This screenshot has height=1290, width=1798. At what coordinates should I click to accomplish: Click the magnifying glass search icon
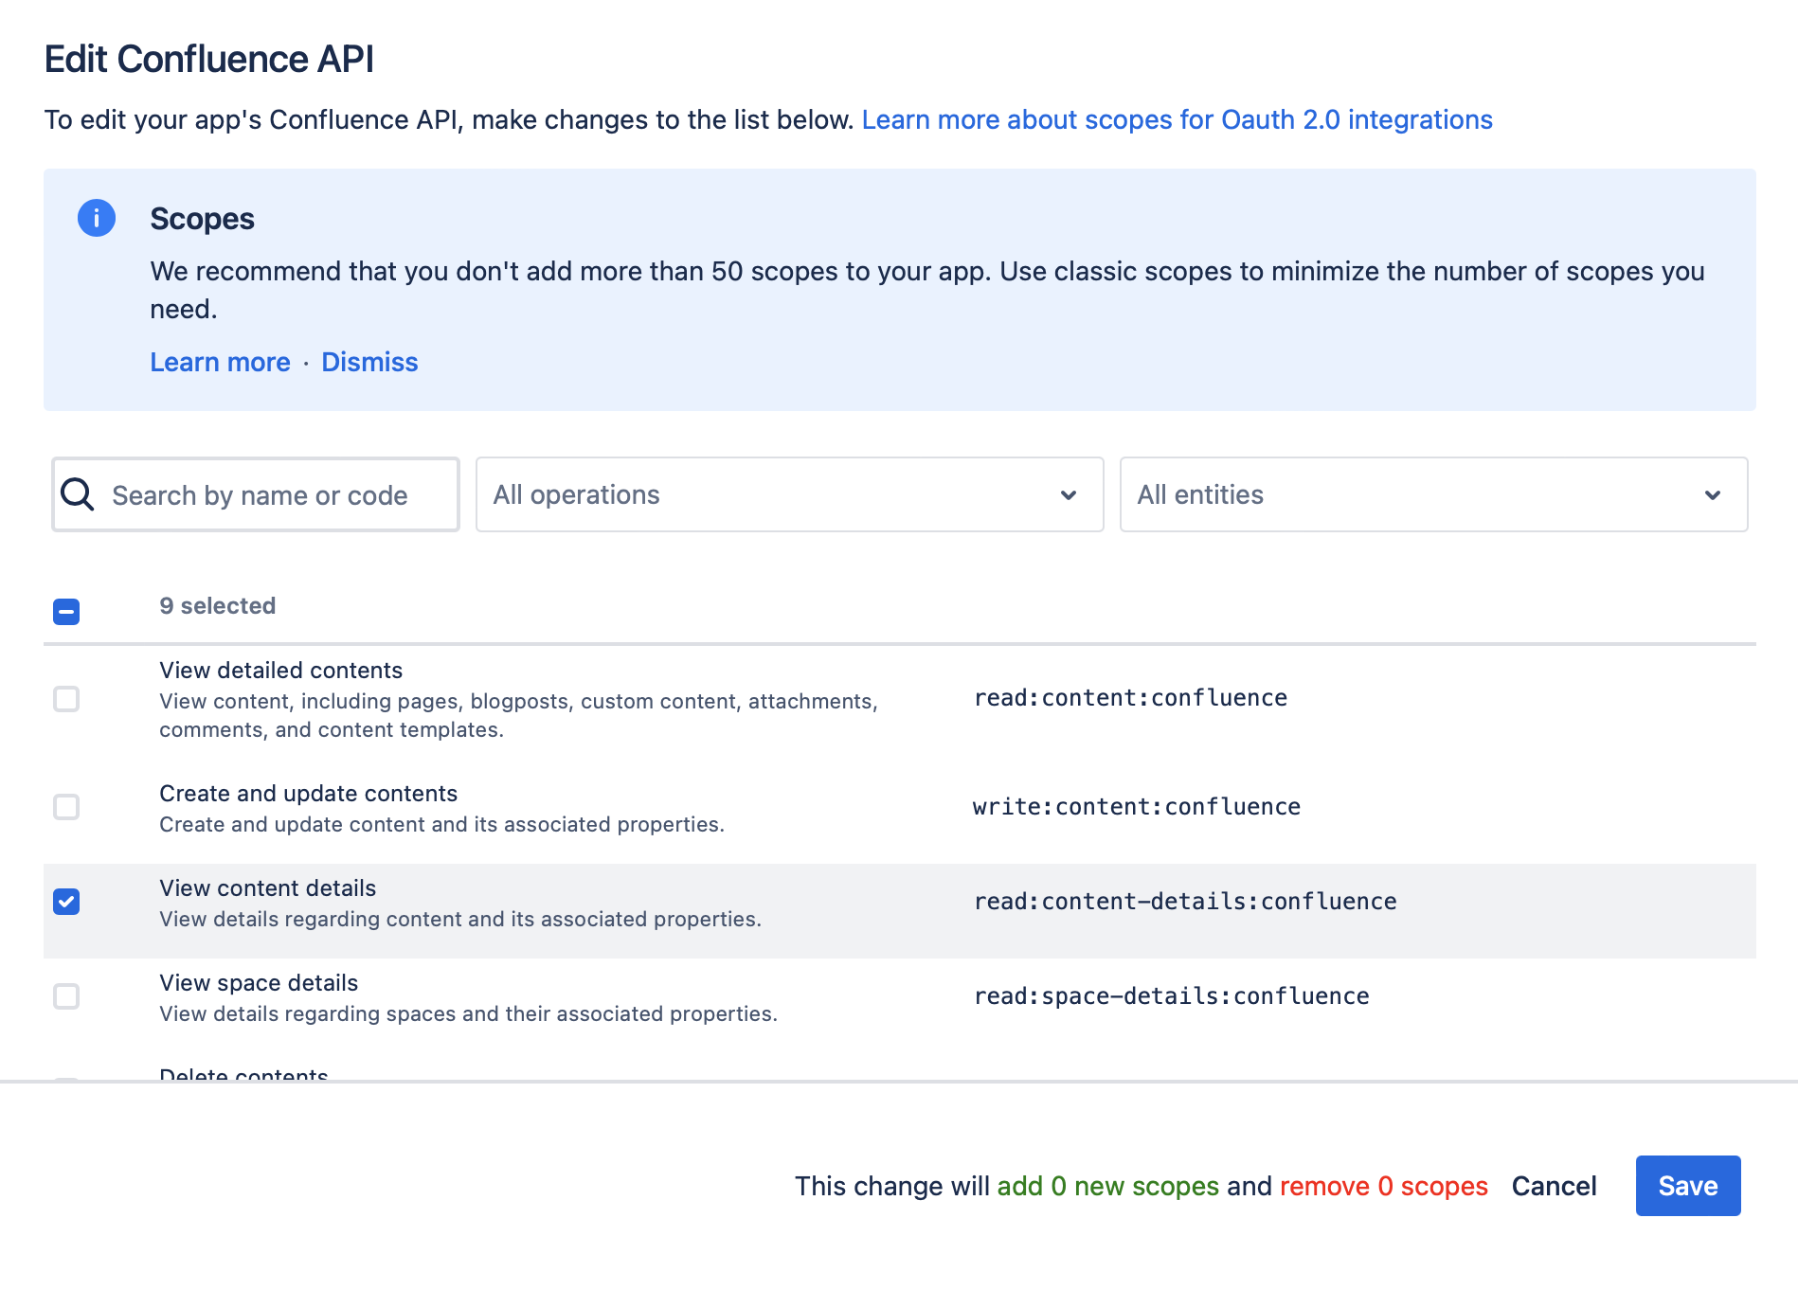pos(78,494)
